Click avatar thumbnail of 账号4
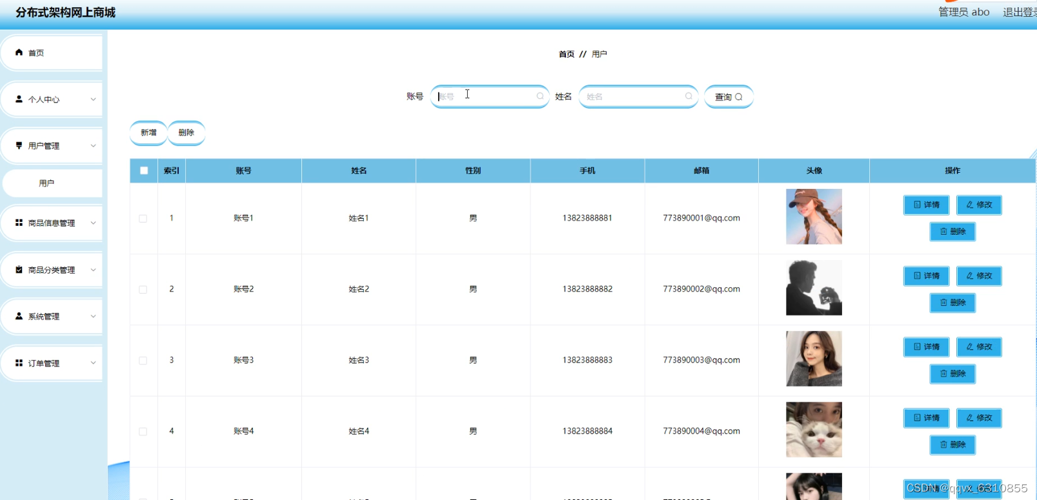Viewport: 1037px width, 500px height. pyautogui.click(x=814, y=430)
